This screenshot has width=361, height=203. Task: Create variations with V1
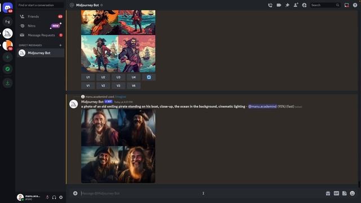88,86
